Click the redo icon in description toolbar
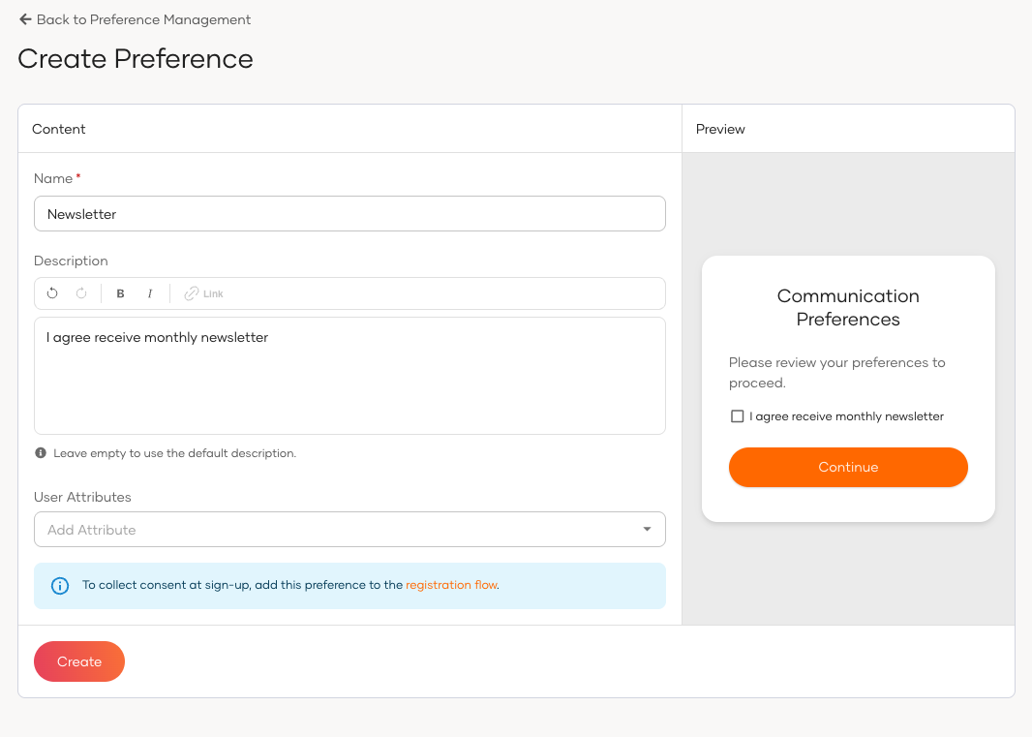Screen dimensions: 1032x737 [x=81, y=293]
